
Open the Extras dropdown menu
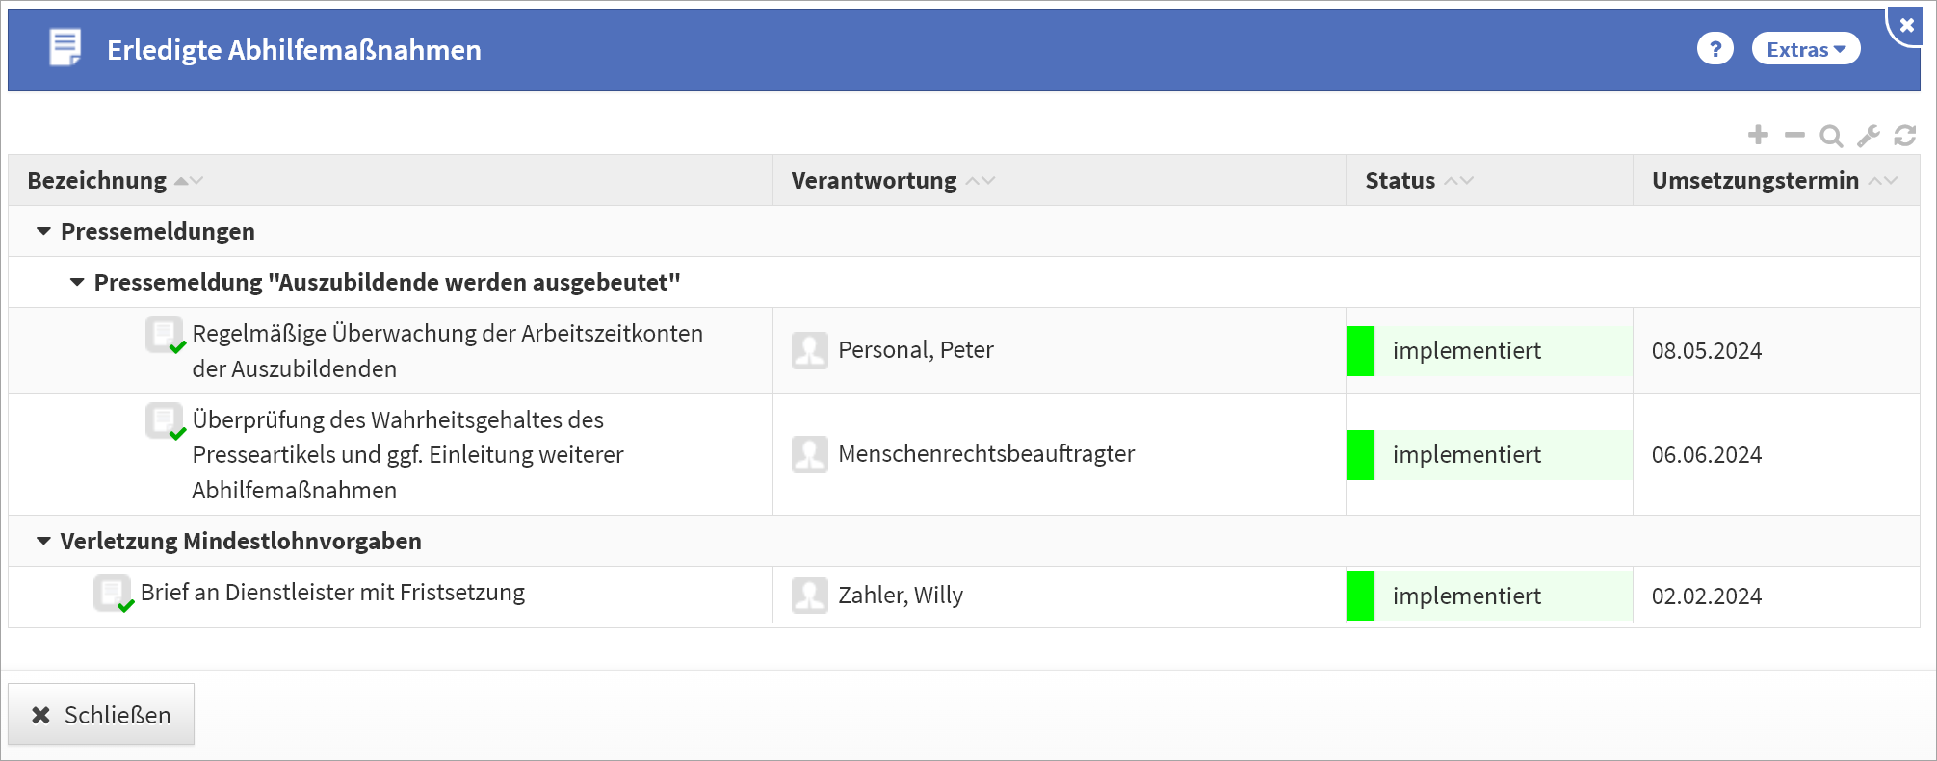click(1805, 49)
